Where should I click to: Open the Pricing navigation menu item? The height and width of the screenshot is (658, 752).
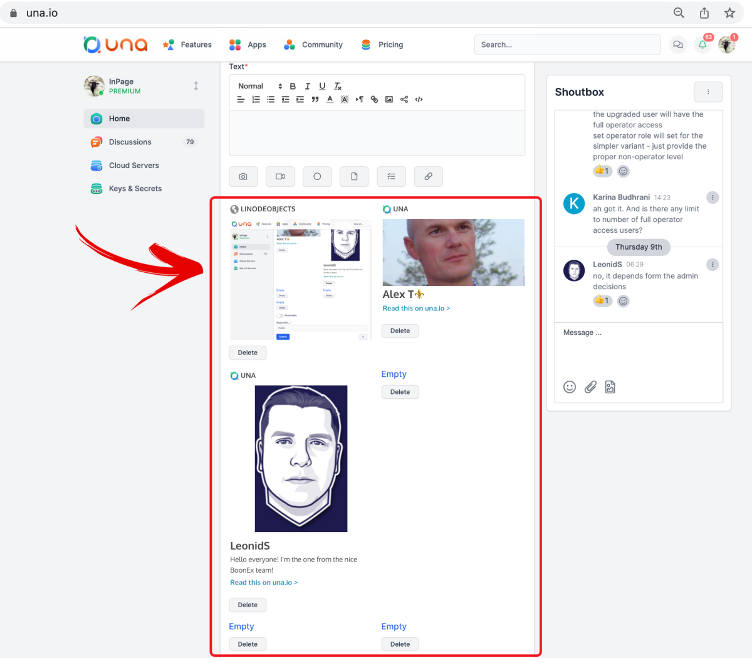[x=390, y=45]
